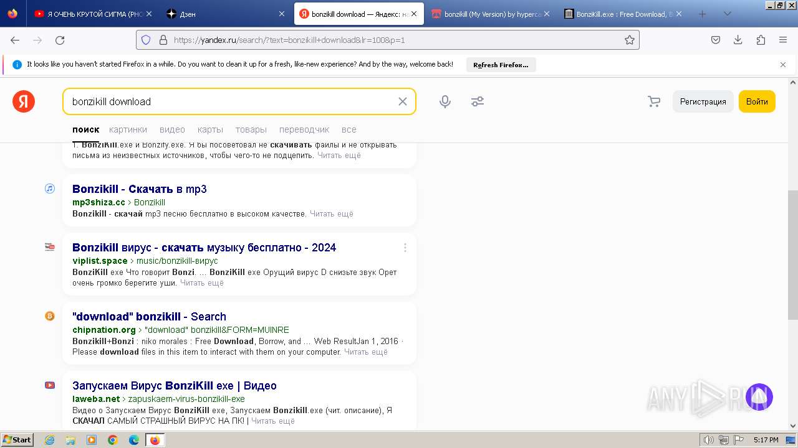Open Firefox downloads panel
798x448 pixels.
[x=738, y=40]
